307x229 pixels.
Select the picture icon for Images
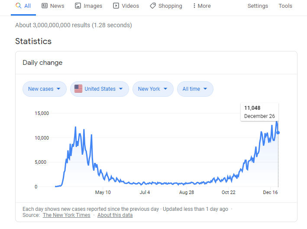coord(78,6)
